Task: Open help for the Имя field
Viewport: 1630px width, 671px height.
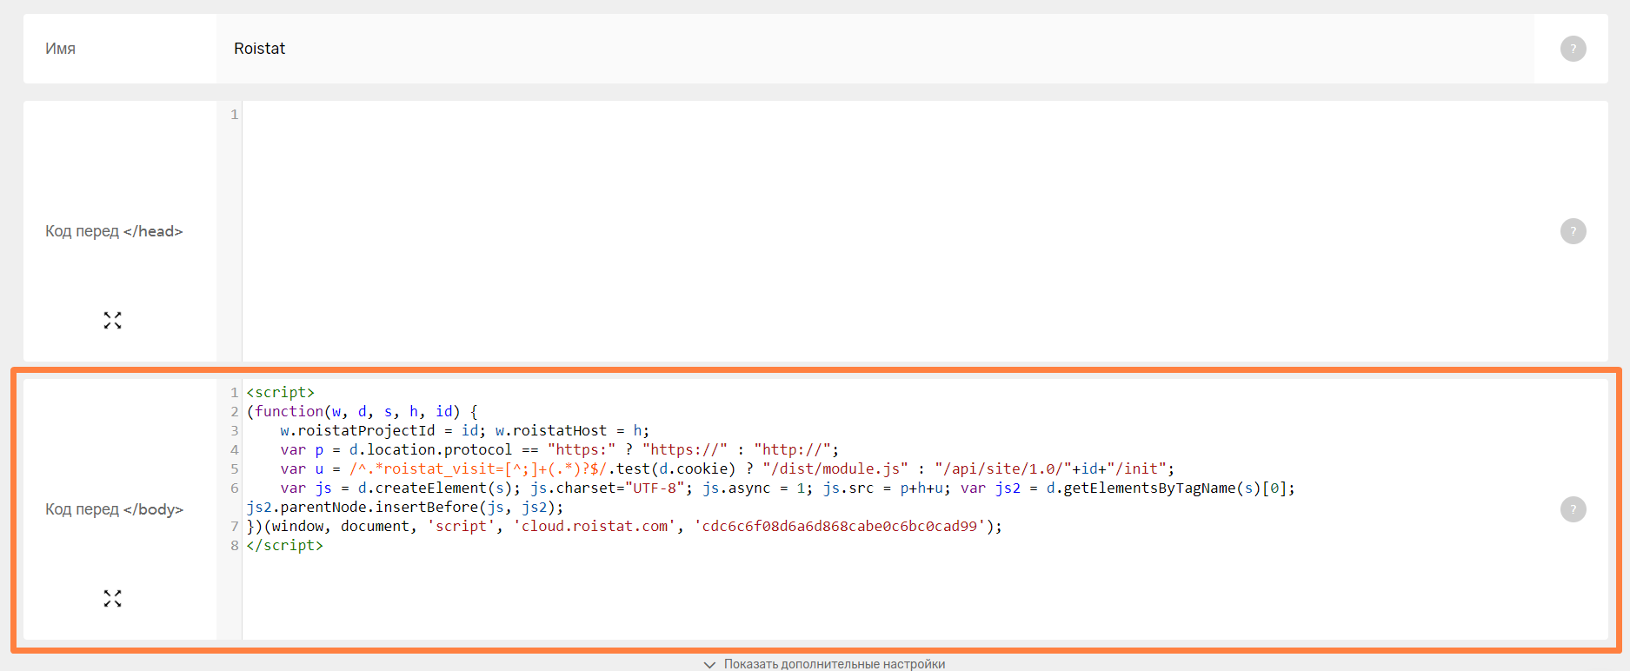Action: pos(1573,49)
